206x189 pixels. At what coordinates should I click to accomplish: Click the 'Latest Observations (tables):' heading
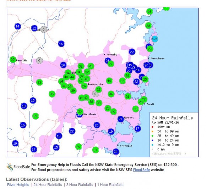point(37,179)
